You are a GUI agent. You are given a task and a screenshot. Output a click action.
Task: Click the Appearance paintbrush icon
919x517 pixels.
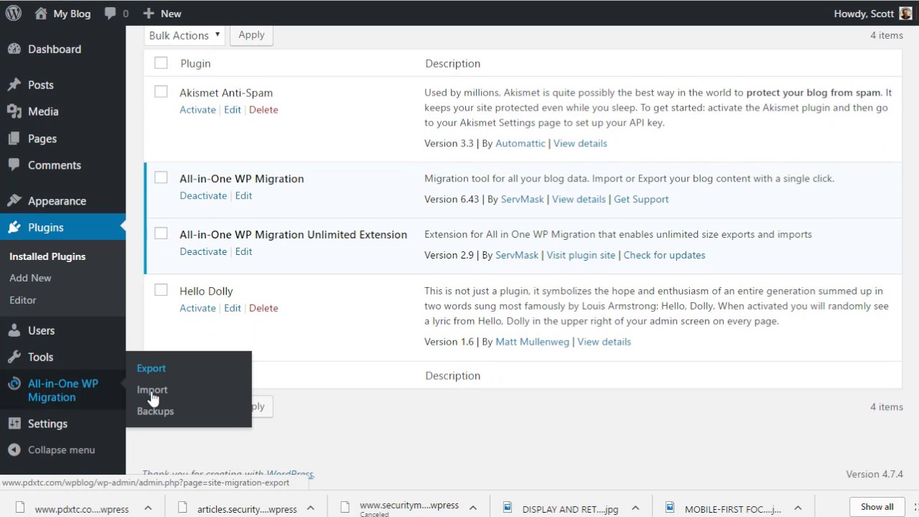click(14, 201)
